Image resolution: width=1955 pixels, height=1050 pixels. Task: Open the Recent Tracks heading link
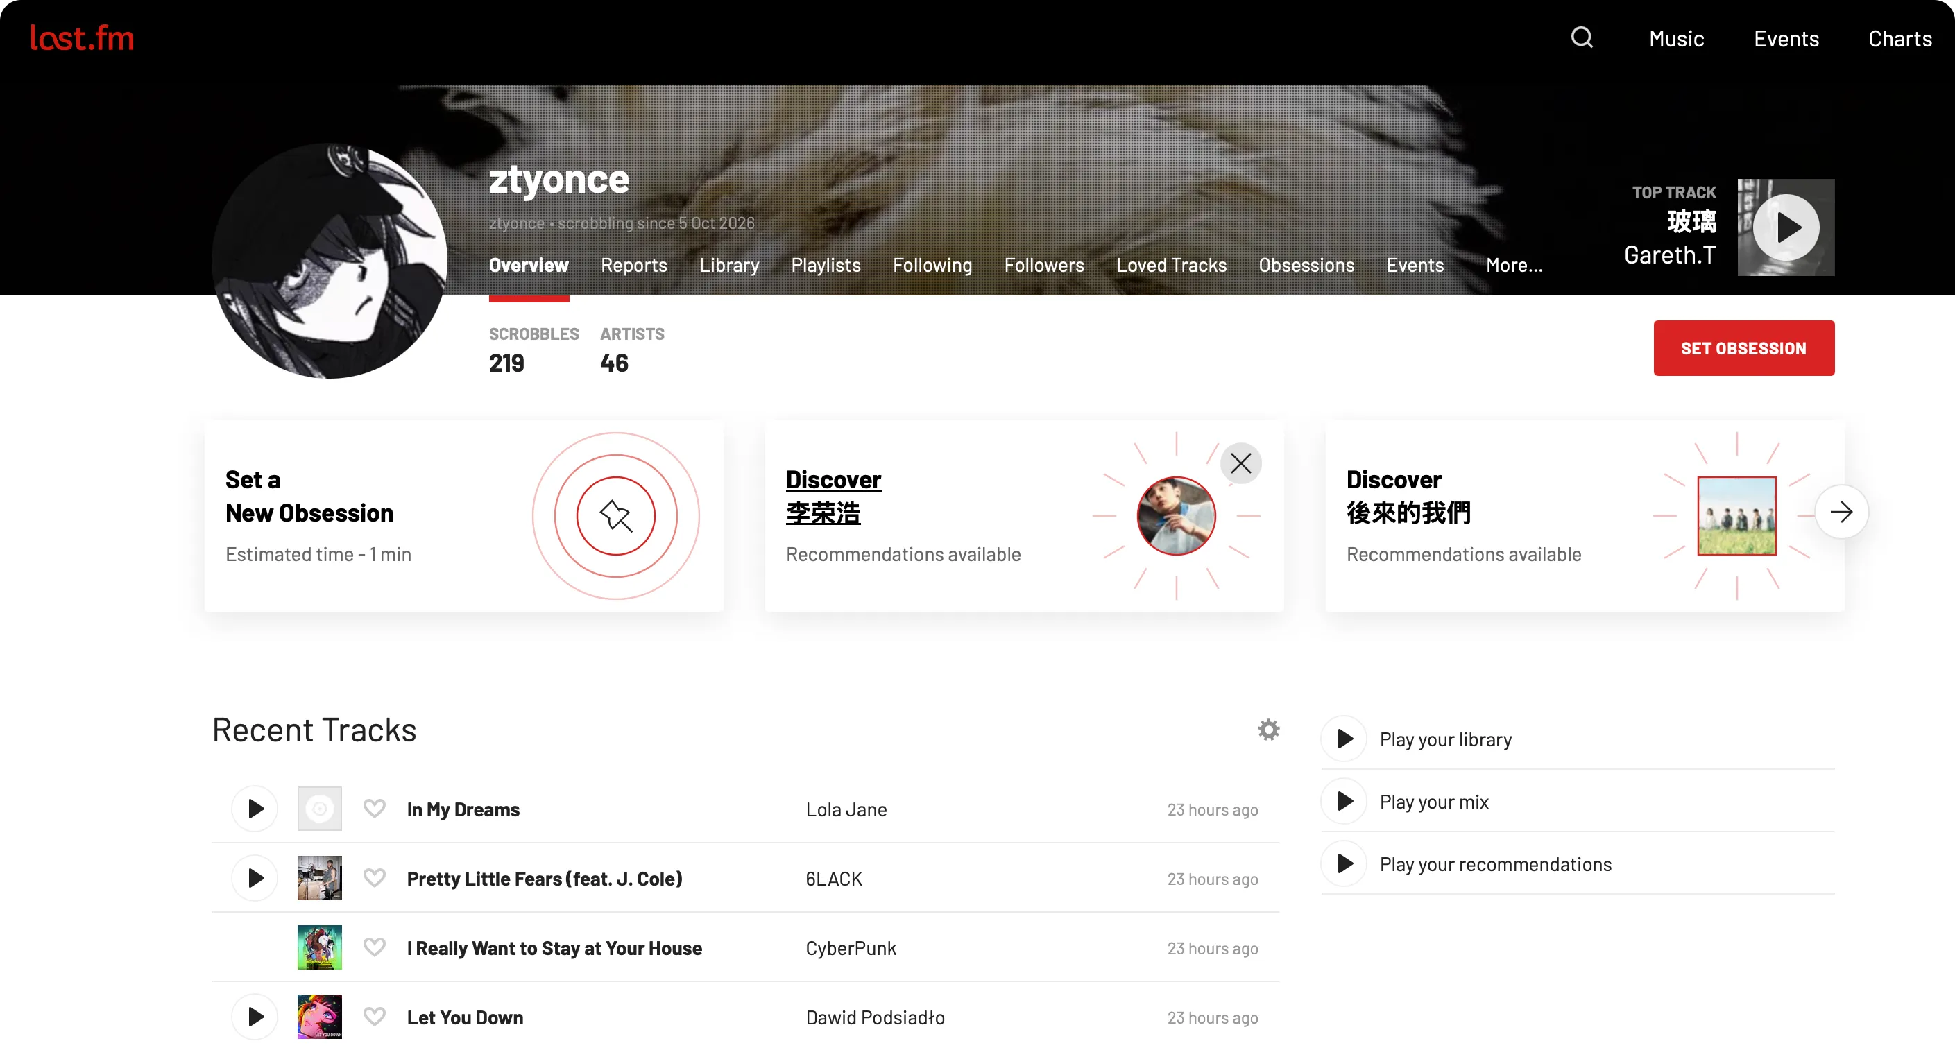[x=314, y=729]
